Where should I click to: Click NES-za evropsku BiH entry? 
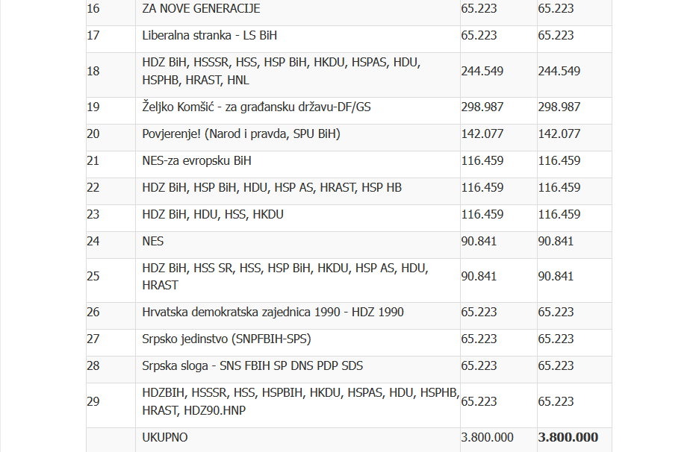[196, 161]
